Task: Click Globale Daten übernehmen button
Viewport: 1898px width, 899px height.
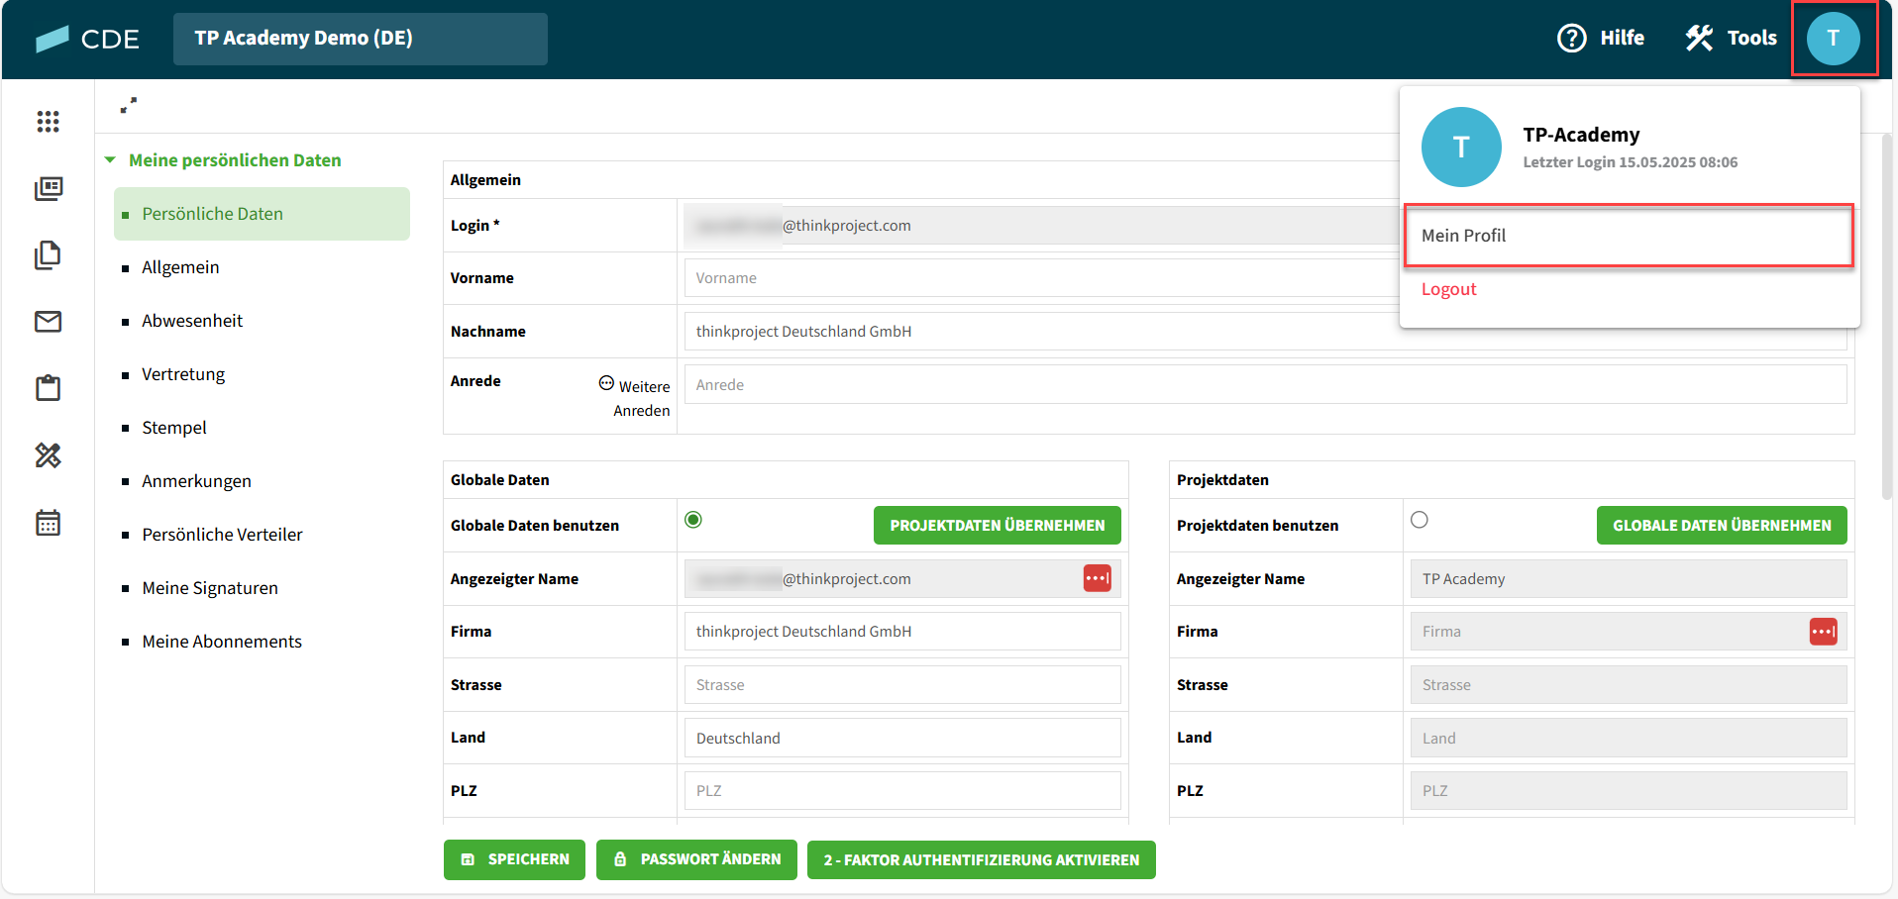Action: pyautogui.click(x=1722, y=526)
